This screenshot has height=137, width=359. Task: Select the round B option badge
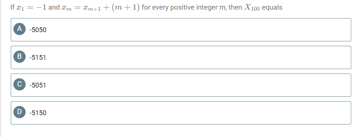click(x=19, y=56)
